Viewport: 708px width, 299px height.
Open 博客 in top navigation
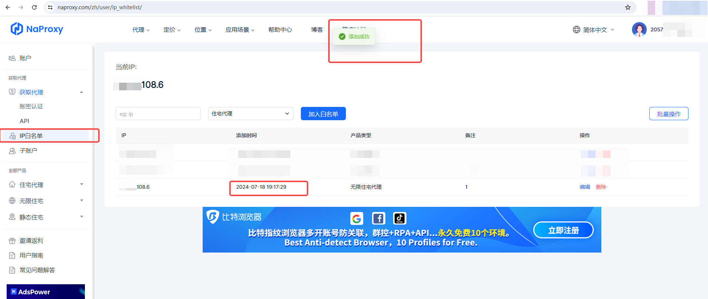[x=317, y=30]
